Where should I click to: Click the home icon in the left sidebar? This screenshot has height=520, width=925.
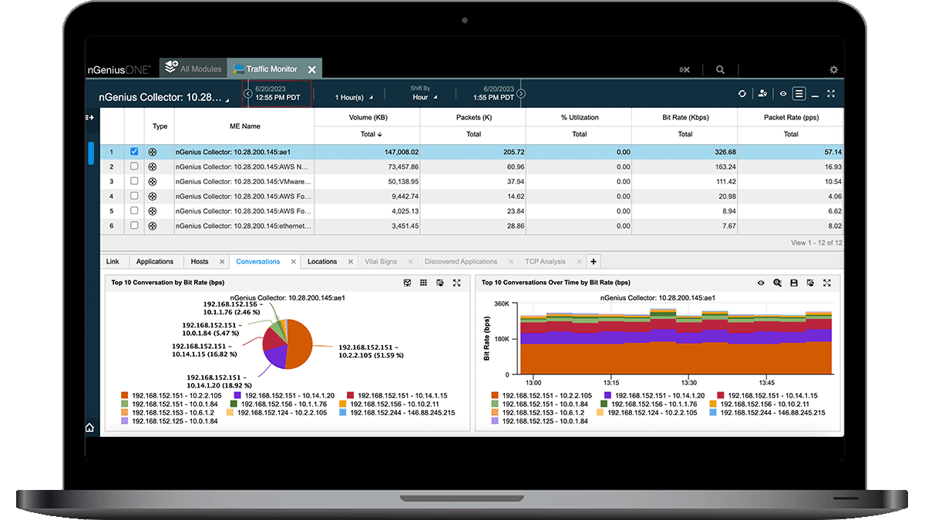(90, 428)
